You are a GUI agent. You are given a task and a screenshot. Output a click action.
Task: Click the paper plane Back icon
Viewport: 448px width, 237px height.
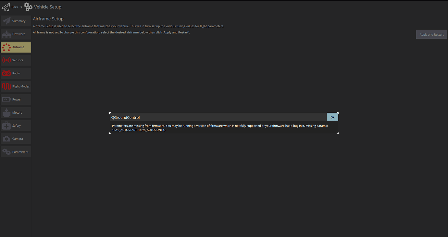[x=6, y=7]
